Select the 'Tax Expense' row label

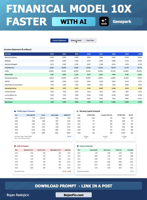(x=9, y=98)
